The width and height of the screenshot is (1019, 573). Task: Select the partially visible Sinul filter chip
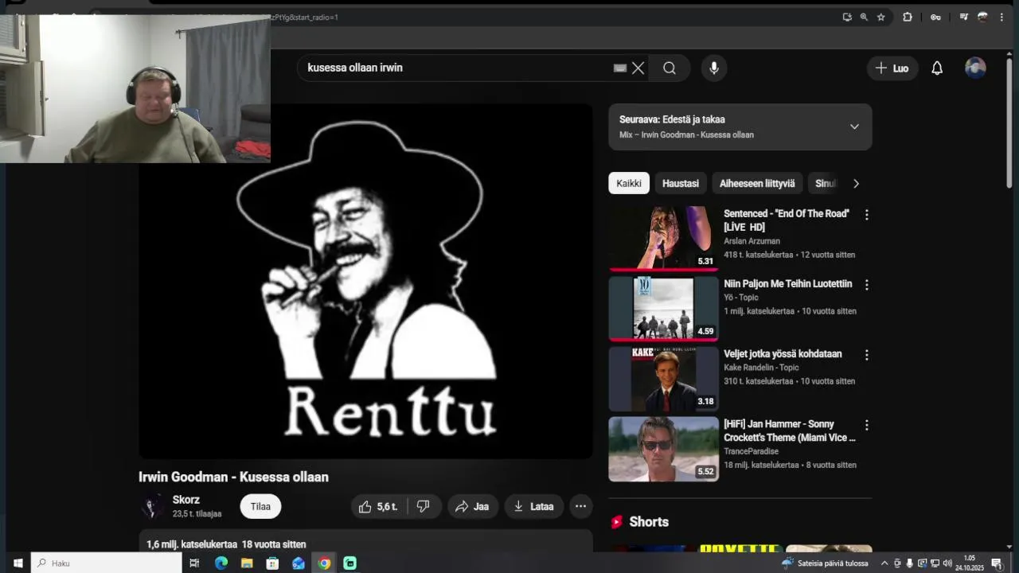[x=826, y=184]
